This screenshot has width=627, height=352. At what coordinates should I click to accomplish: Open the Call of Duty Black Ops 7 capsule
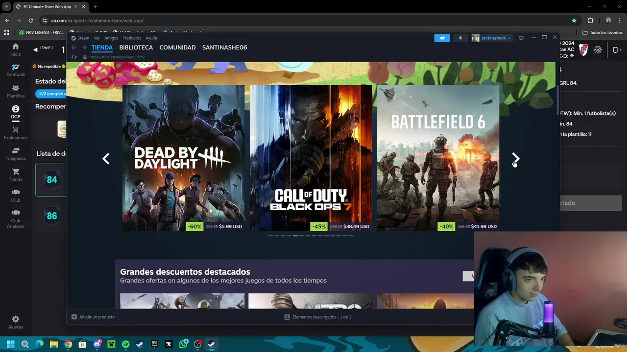311,158
